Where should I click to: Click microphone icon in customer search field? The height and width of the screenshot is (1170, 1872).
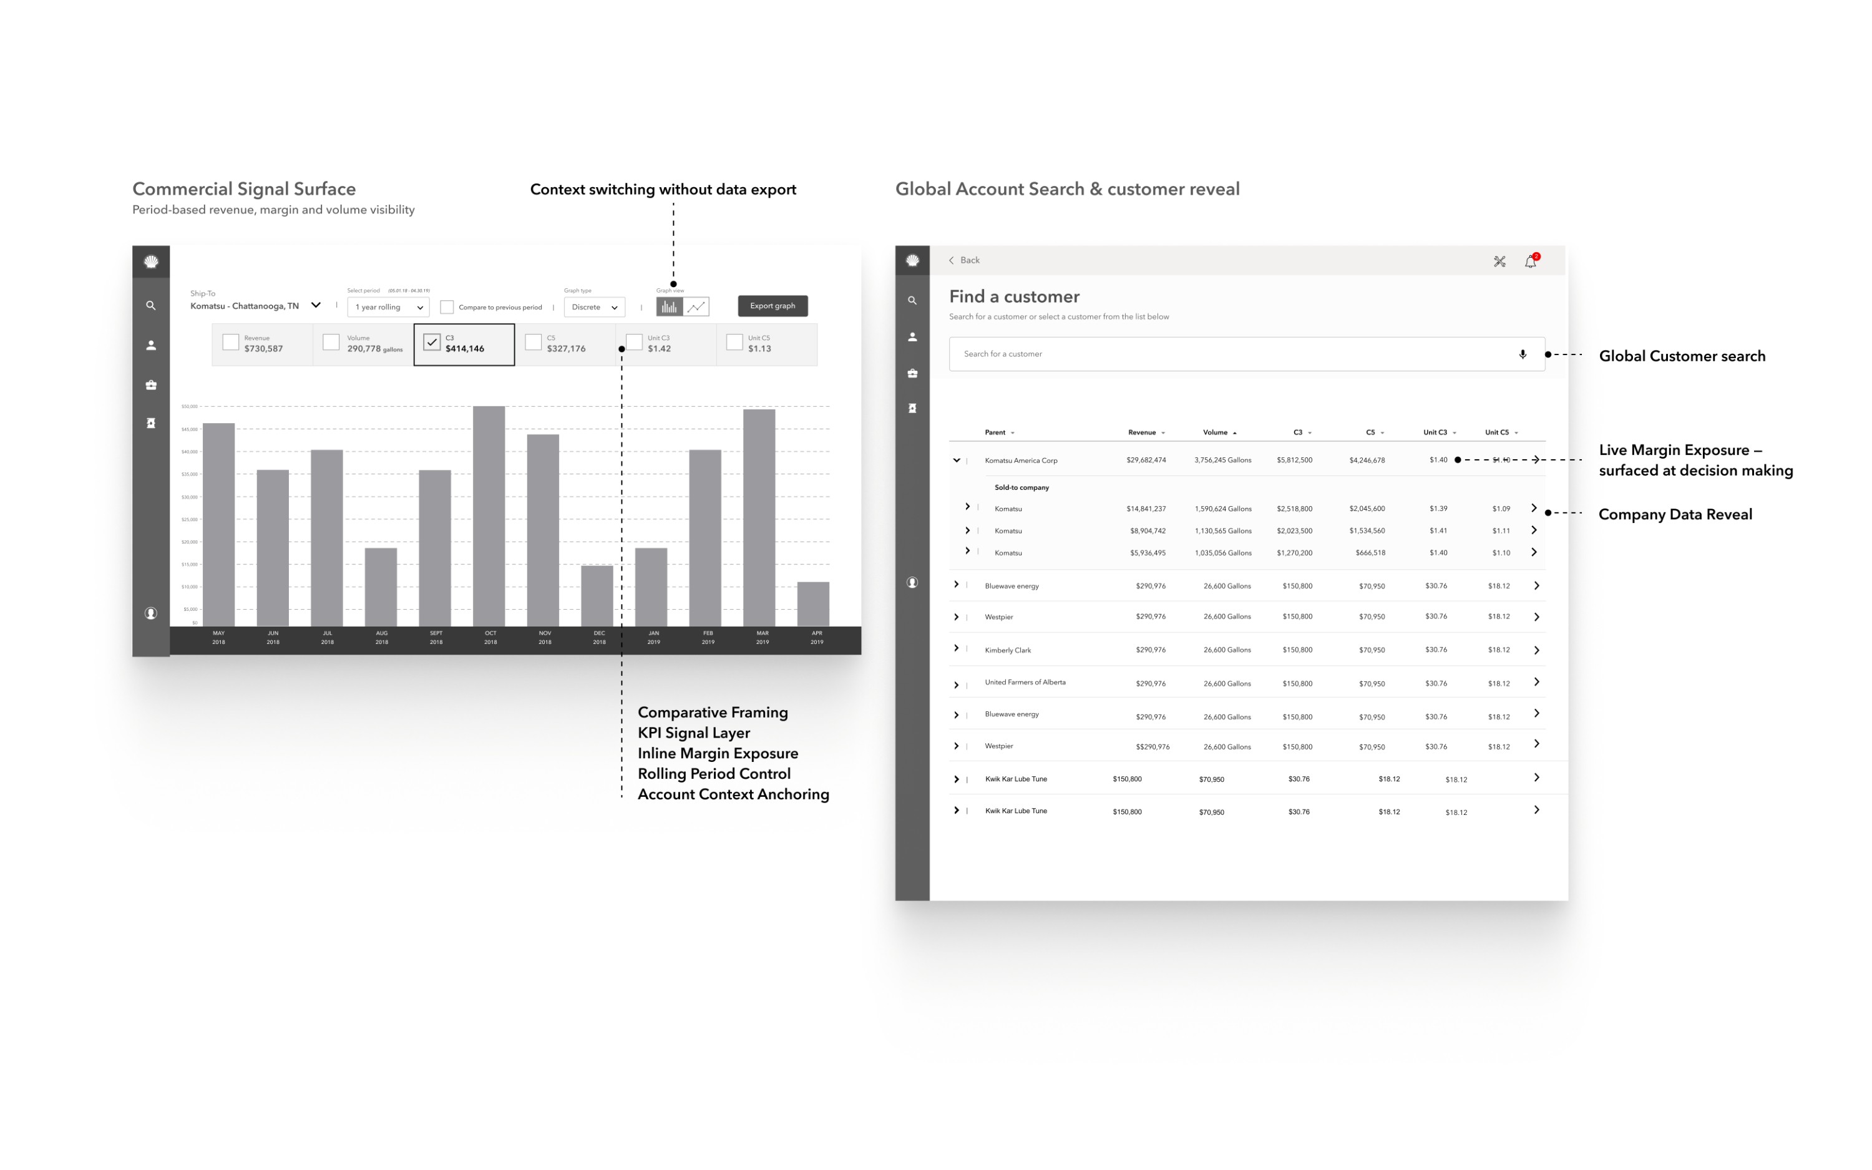[1523, 354]
